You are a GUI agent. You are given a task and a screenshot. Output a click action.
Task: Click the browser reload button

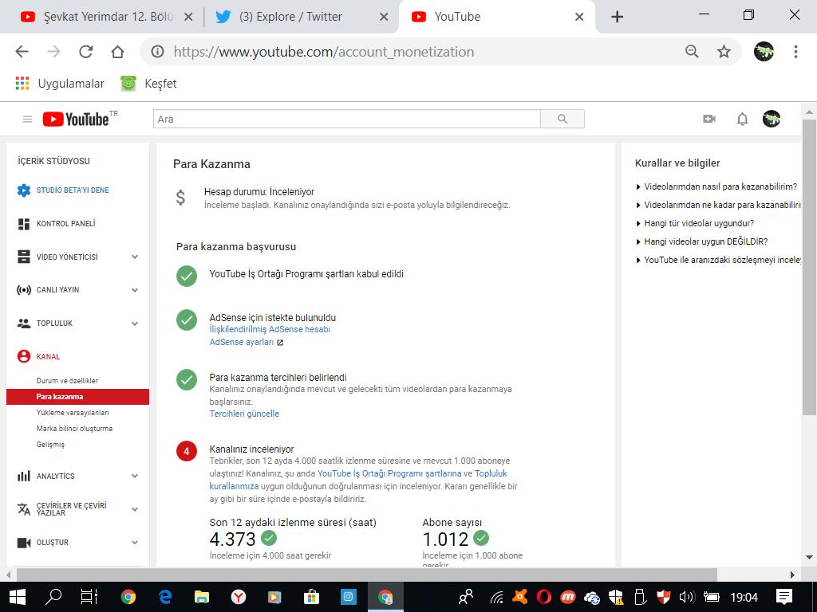(86, 52)
